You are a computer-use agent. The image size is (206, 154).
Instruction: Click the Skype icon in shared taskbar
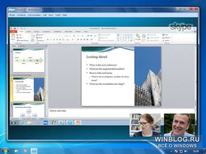(70, 123)
